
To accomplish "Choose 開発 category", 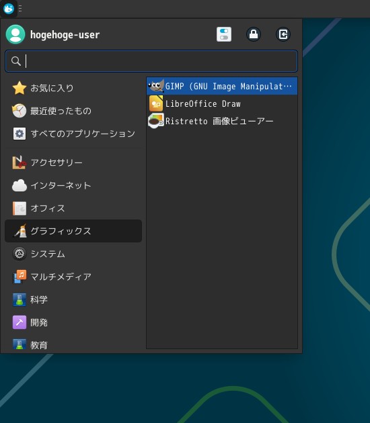I will pyautogui.click(x=73, y=322).
